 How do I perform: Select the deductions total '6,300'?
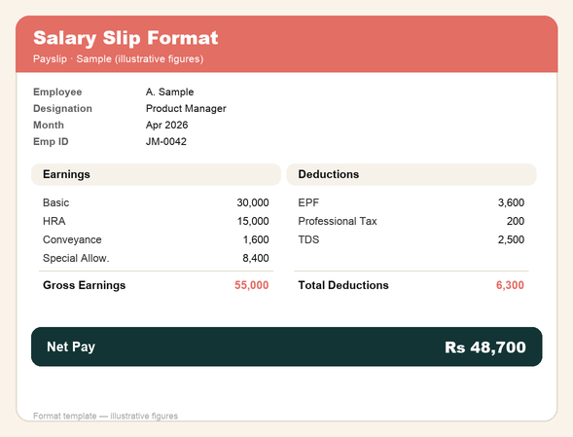coord(510,285)
